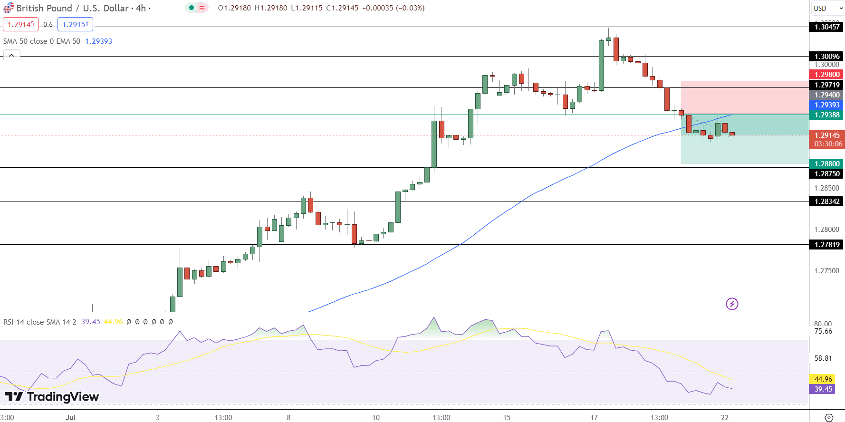Click the green 1.28800 target price label
Viewport: 845px width, 422px height.
tap(827, 164)
